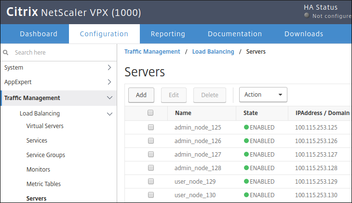
Task: Click green status dot for user_node_129
Action: (246, 182)
